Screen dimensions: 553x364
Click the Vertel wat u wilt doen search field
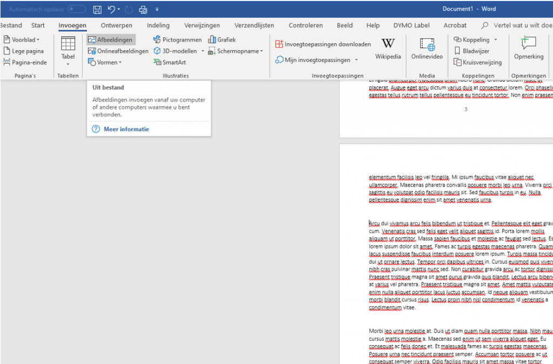(517, 25)
